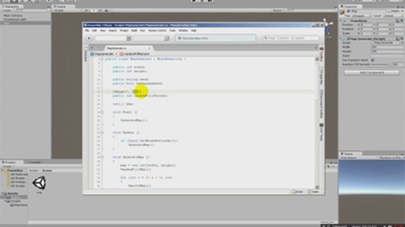Click the Width field in Map Generator
The width and height of the screenshot is (405, 227).
387,47
